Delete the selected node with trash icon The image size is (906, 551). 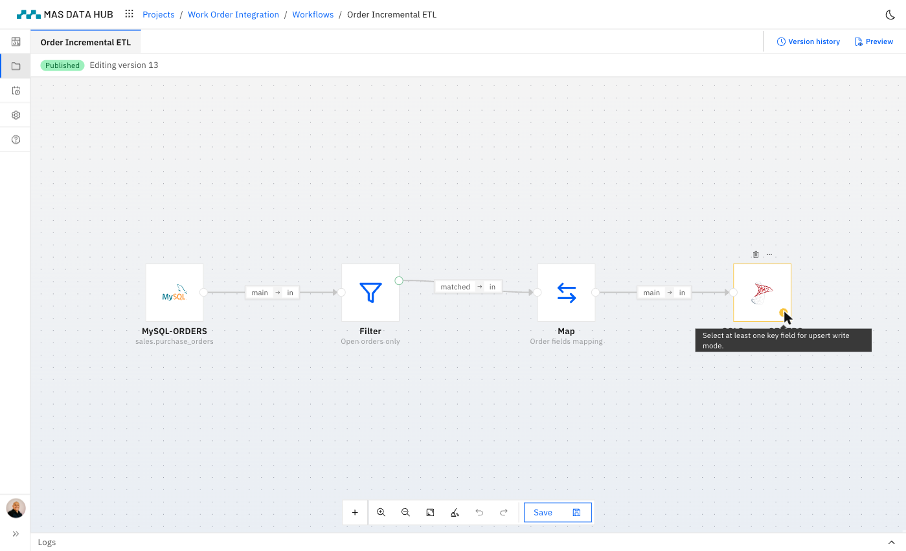click(756, 254)
